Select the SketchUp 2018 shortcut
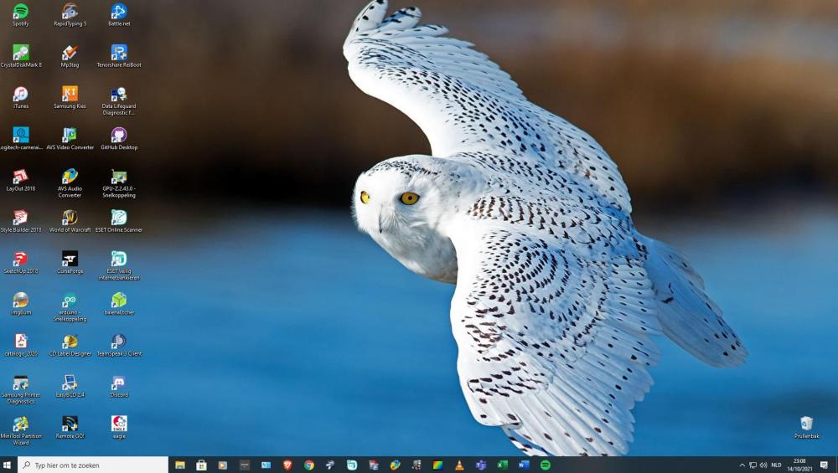The height and width of the screenshot is (473, 838). click(x=20, y=260)
